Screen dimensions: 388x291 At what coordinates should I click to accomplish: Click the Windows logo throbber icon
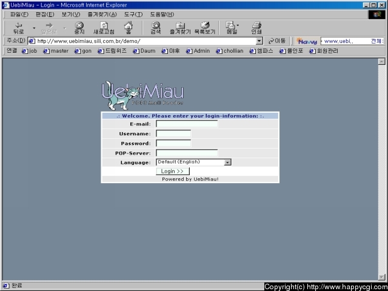point(377,15)
